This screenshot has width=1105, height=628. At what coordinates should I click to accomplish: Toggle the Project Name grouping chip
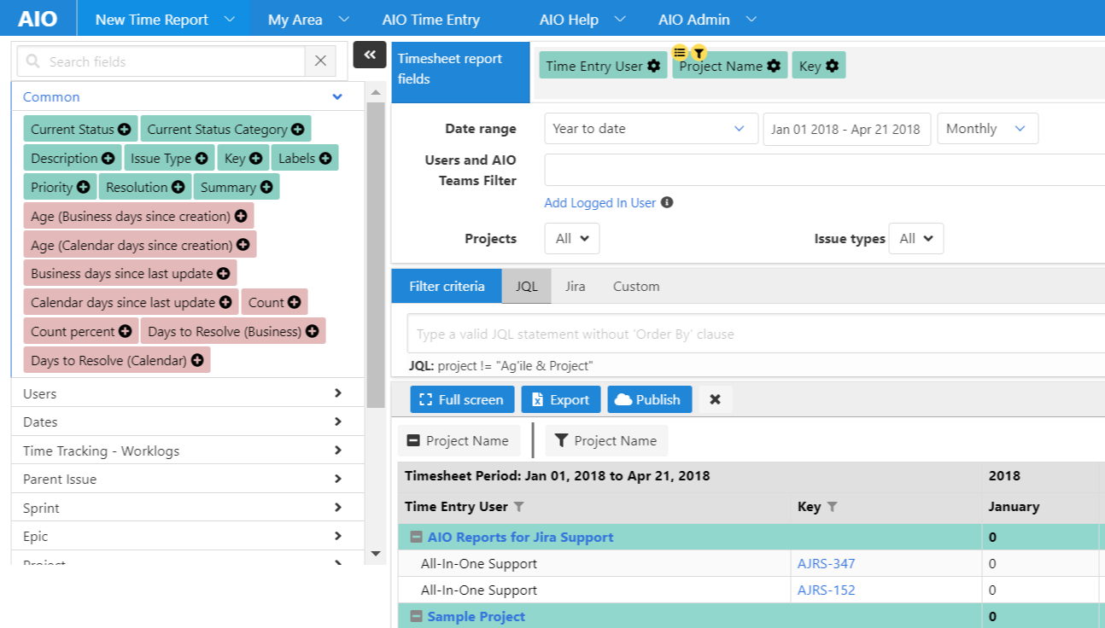[459, 441]
